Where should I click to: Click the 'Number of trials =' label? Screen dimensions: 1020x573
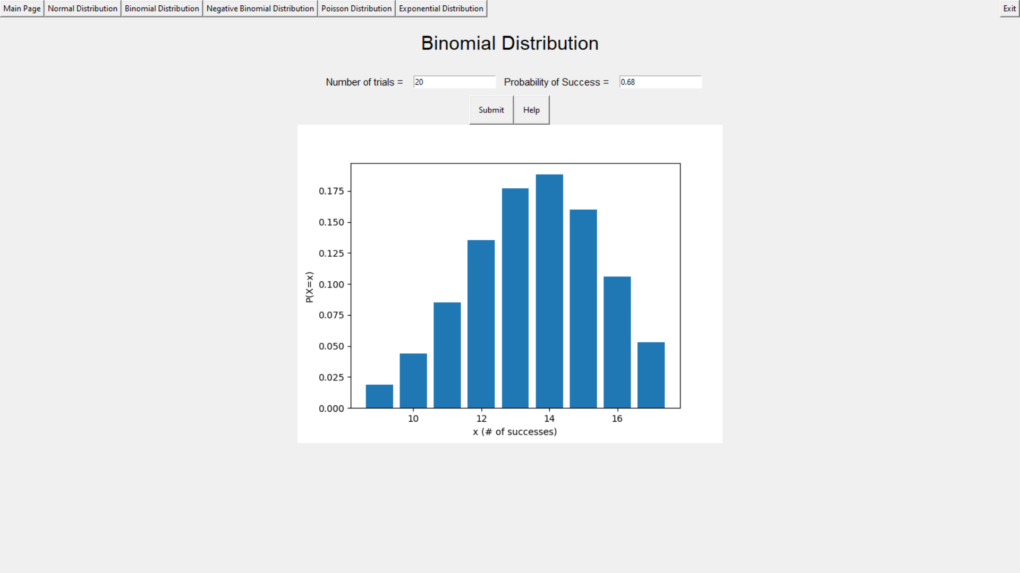[364, 82]
